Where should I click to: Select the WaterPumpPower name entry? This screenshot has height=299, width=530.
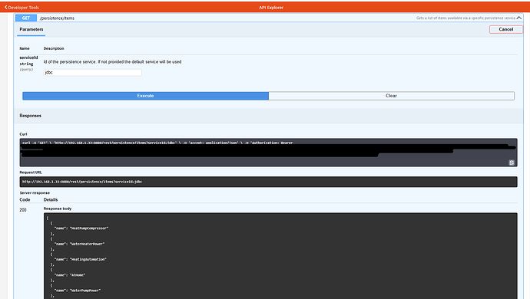pos(78,291)
